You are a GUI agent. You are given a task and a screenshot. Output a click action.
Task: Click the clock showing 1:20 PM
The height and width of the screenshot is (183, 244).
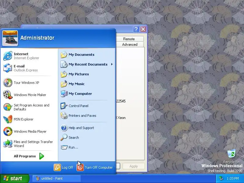click(233, 178)
